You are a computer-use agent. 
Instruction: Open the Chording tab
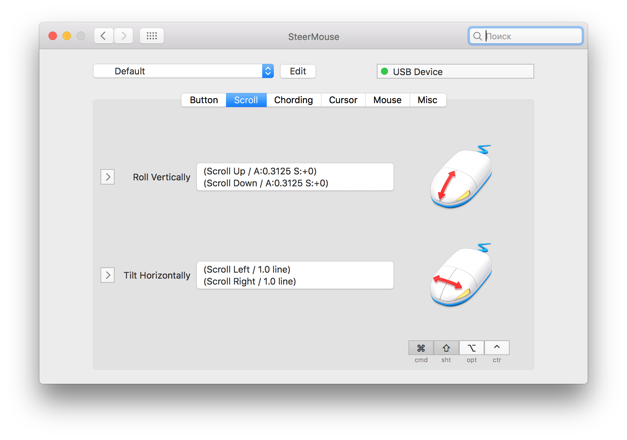click(x=293, y=100)
